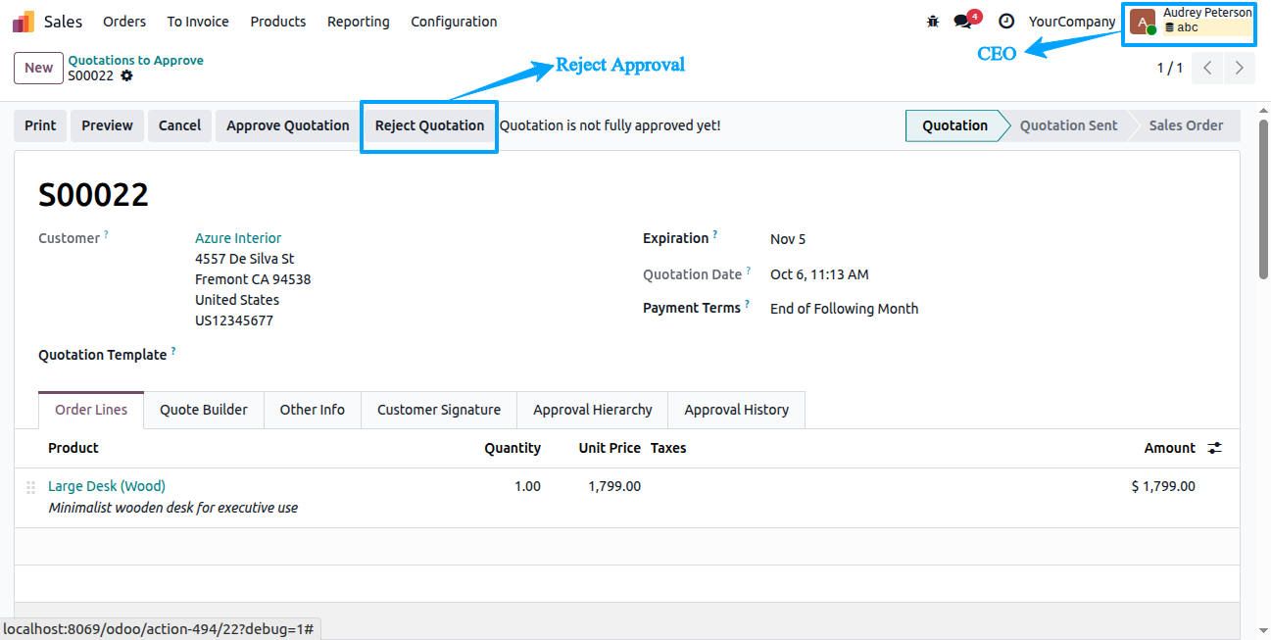The width and height of the screenshot is (1271, 640).
Task: Switch to the Approval Hierarchy tab
Action: pyautogui.click(x=592, y=410)
